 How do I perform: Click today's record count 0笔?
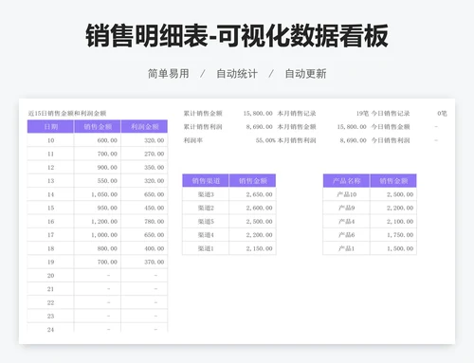pos(442,114)
